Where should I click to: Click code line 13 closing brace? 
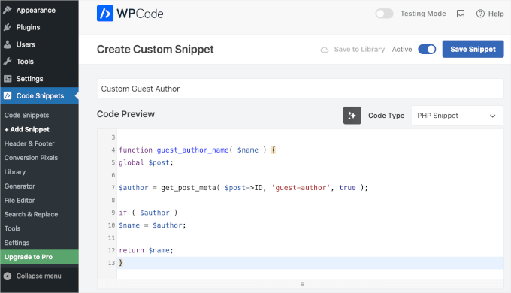tap(121, 263)
